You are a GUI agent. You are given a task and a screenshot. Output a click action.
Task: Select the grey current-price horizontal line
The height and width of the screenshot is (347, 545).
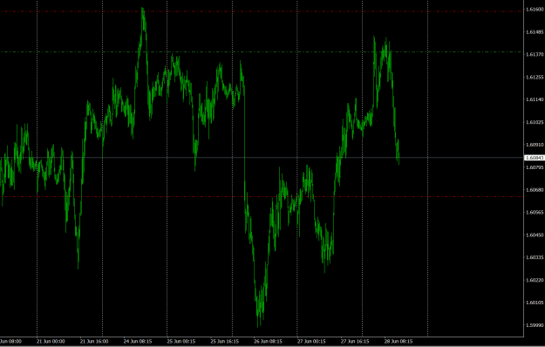coord(262,158)
